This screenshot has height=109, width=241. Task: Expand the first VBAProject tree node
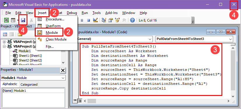4,42
